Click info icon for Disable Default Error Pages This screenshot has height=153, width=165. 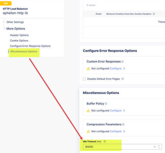tap(123, 79)
